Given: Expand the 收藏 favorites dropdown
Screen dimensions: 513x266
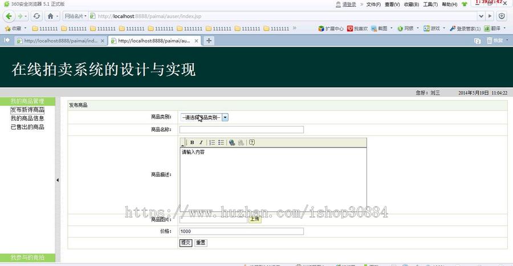Looking at the screenshot, I should (25, 28).
